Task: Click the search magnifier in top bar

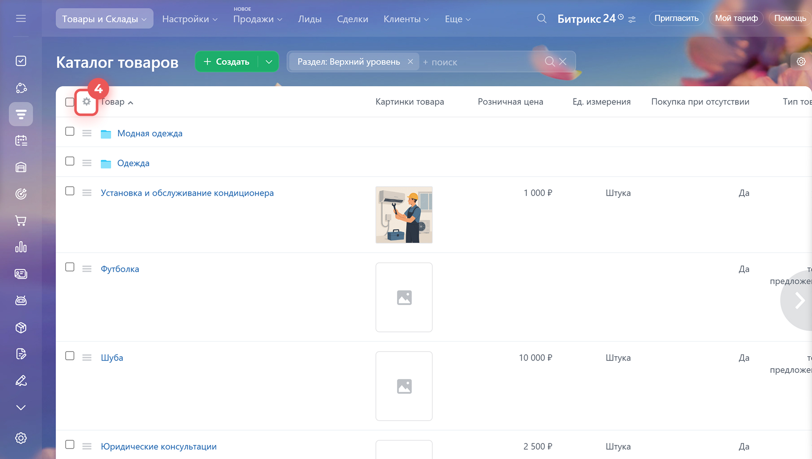Action: click(x=541, y=19)
